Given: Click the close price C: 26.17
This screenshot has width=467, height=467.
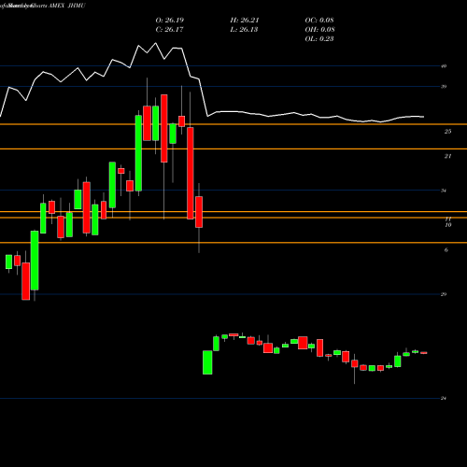Looking at the screenshot, I should pos(170,30).
